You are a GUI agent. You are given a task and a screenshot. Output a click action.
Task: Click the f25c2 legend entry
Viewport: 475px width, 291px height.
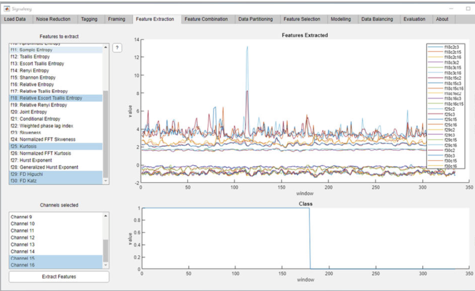pyautogui.click(x=446, y=109)
